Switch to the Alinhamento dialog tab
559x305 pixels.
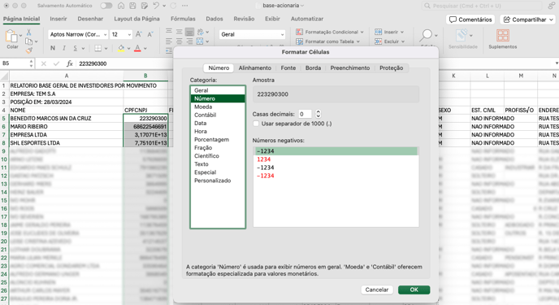[x=255, y=68]
